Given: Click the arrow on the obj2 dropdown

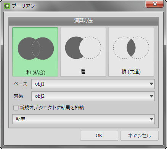Looking at the screenshot, I should (151, 96).
